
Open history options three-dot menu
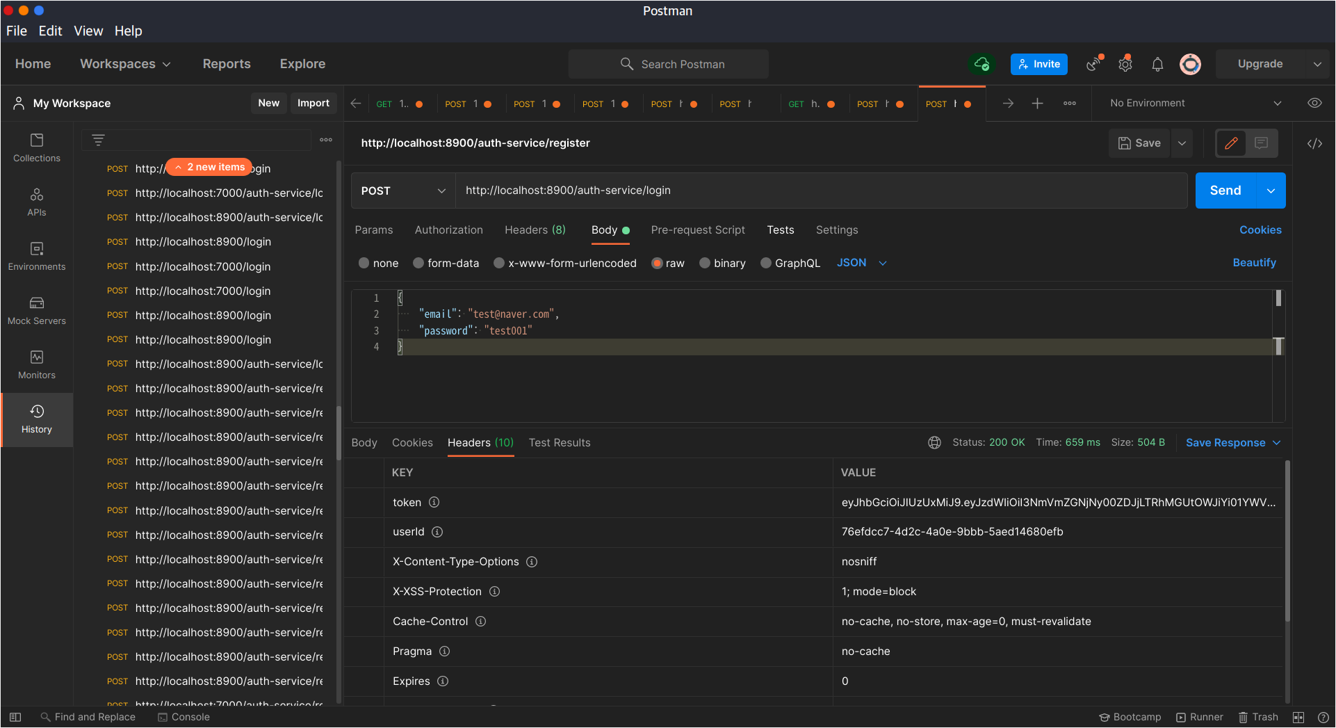(326, 140)
